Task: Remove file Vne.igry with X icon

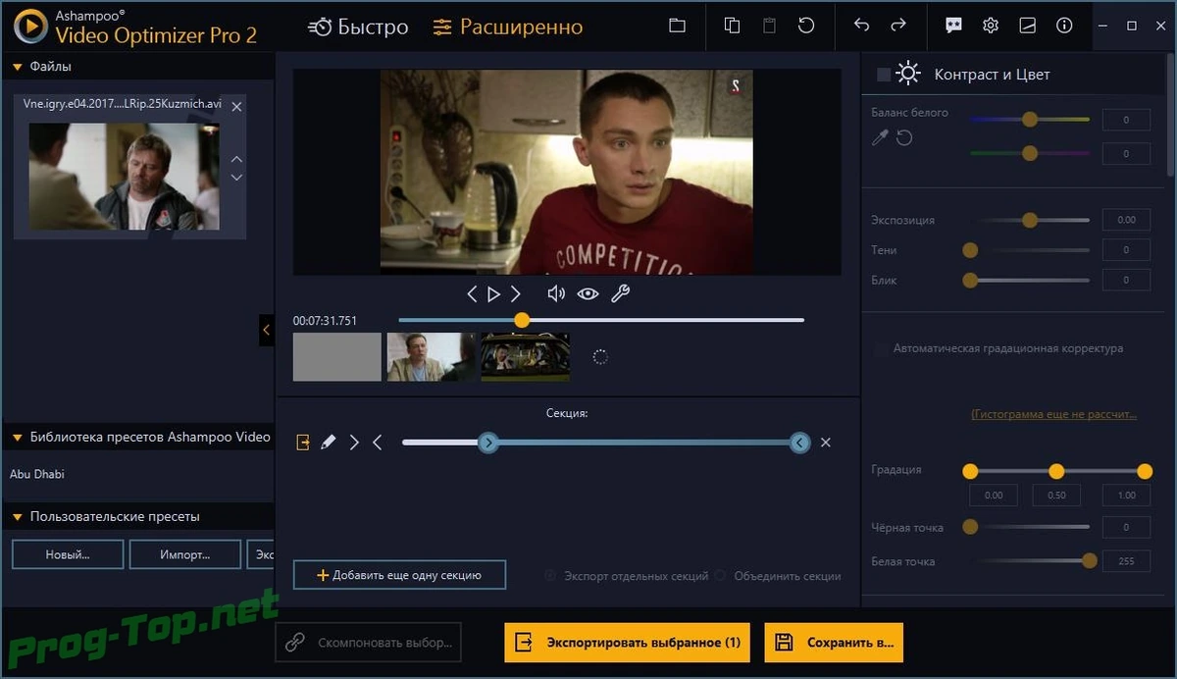Action: click(x=236, y=106)
